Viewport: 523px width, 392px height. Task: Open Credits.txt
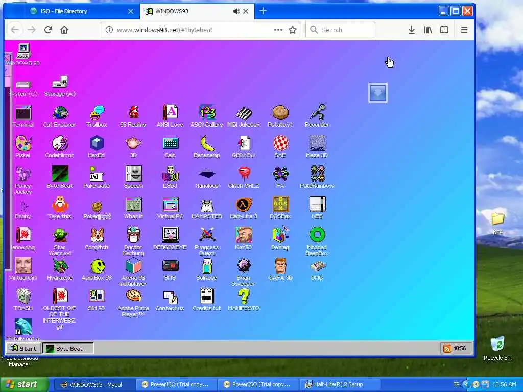pyautogui.click(x=207, y=300)
